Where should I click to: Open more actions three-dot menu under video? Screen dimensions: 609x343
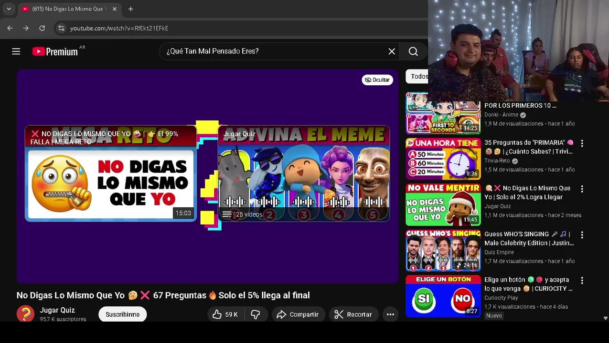click(390, 314)
